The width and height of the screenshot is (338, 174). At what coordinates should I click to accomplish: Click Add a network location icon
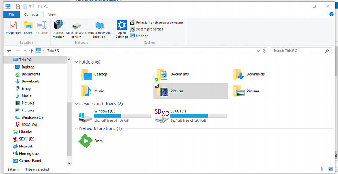click(x=100, y=25)
